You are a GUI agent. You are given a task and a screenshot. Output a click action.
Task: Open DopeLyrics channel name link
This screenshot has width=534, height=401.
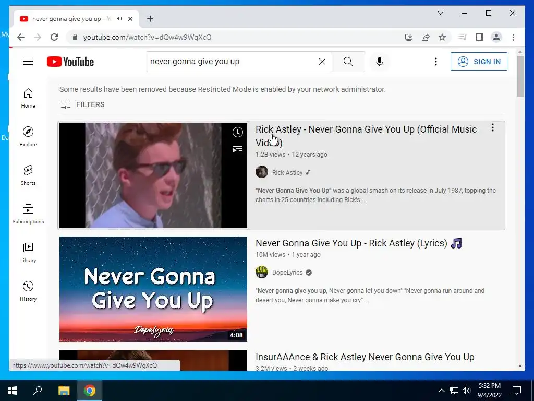(287, 273)
